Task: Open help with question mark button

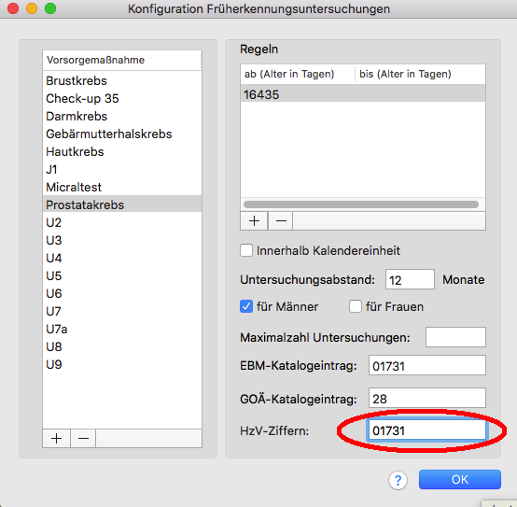Action: (398, 480)
